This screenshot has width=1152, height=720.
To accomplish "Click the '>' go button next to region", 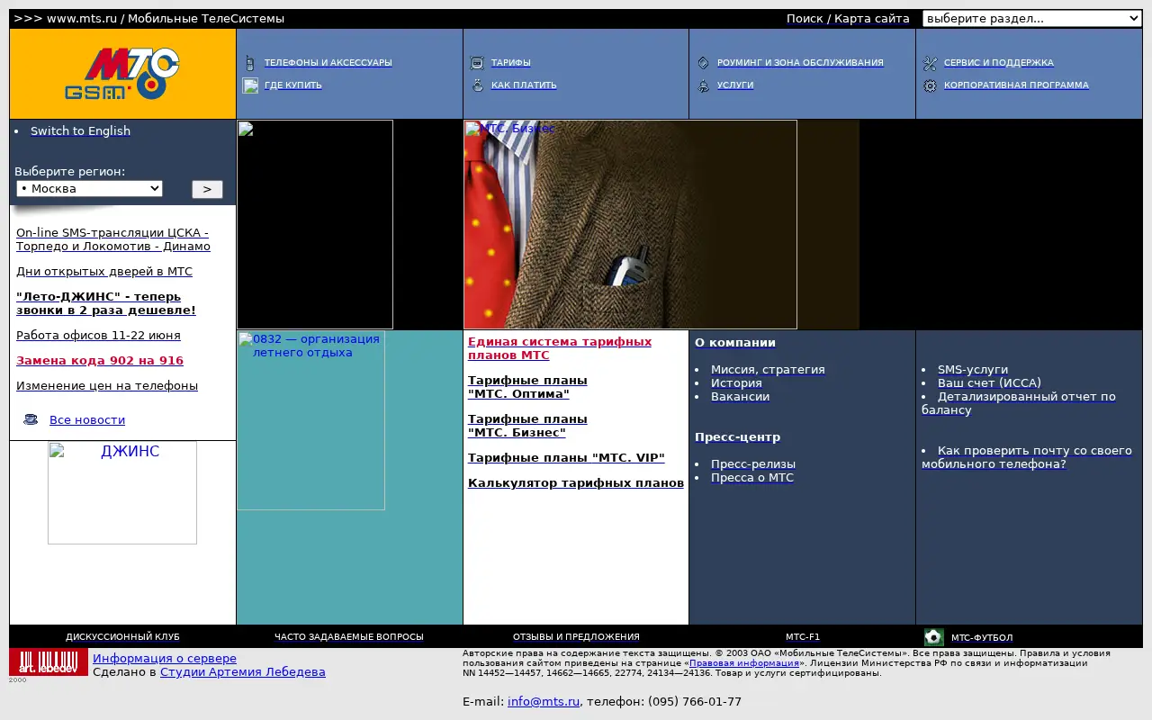I will [207, 189].
